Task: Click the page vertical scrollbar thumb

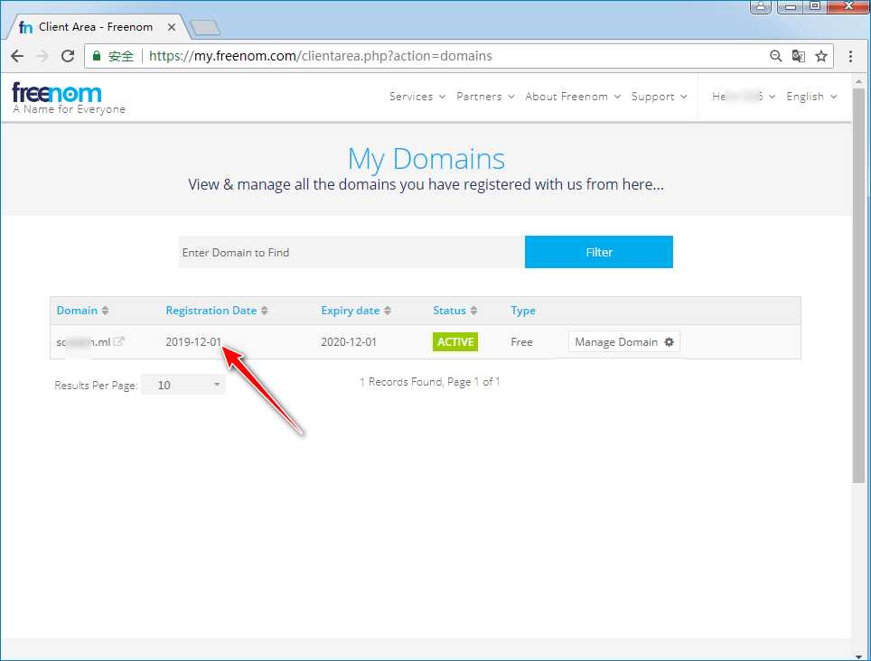Action: [858, 284]
